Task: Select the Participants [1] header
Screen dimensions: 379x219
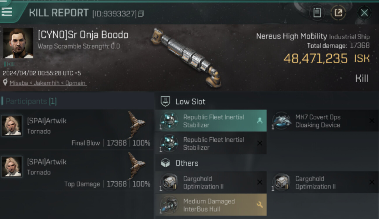Action: (x=31, y=101)
